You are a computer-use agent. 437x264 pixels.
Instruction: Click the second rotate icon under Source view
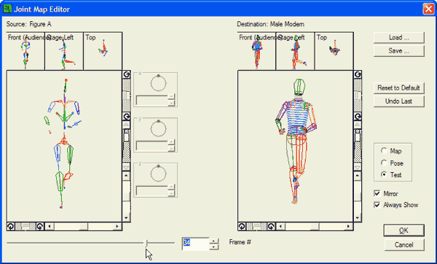pos(40,226)
